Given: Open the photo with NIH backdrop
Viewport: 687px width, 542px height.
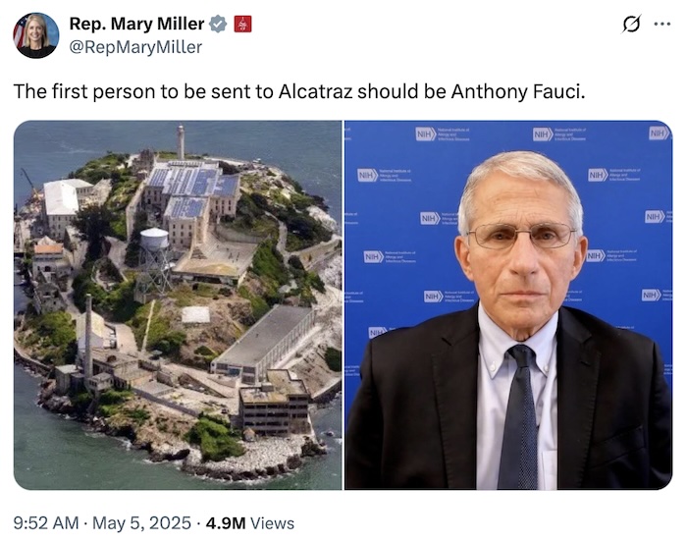Looking at the screenshot, I should pyautogui.click(x=508, y=305).
